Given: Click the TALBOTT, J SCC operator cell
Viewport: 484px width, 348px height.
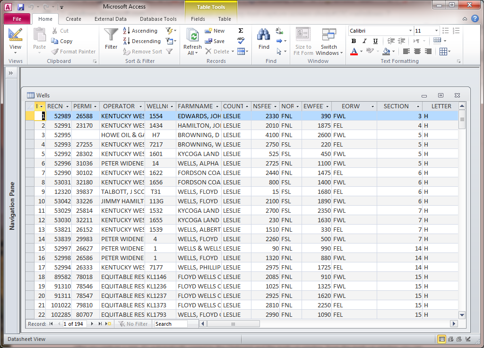Looking at the screenshot, I should [x=122, y=192].
